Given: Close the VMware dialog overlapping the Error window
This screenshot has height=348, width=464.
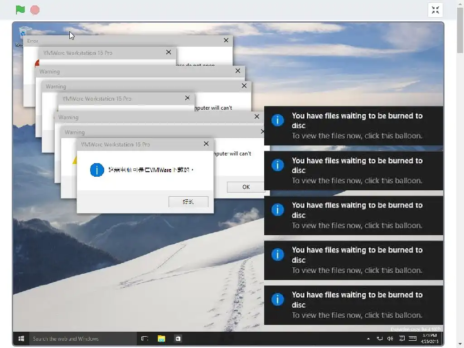Looking at the screenshot, I should coord(169,53).
